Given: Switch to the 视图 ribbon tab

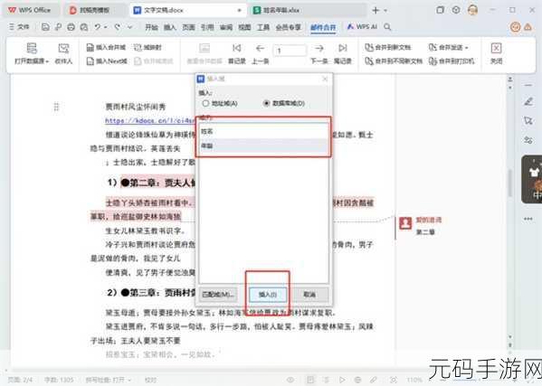Looking at the screenshot, I should 244,27.
